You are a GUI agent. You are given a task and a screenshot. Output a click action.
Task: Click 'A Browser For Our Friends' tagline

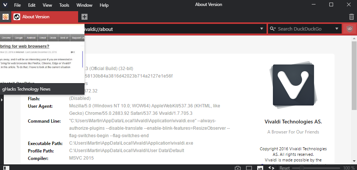click(x=293, y=132)
